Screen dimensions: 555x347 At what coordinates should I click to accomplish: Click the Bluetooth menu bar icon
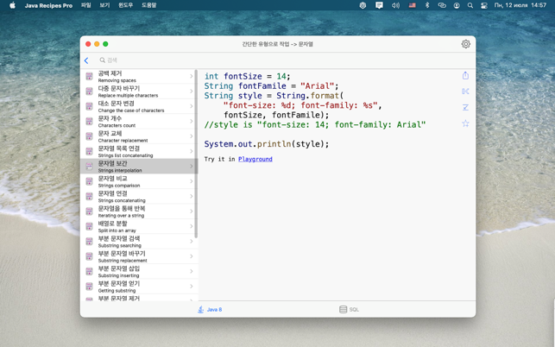click(427, 5)
